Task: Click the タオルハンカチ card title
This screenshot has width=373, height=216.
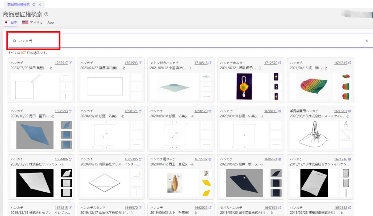Action: pyautogui.click(x=231, y=208)
